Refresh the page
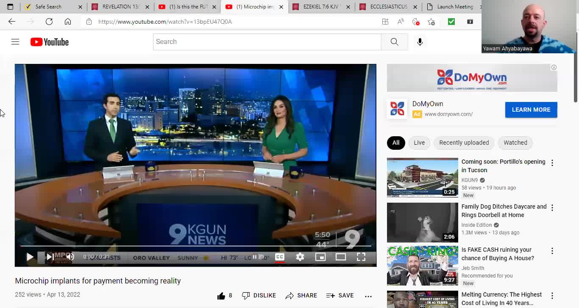Viewport: 579px width, 308px height. [x=49, y=22]
